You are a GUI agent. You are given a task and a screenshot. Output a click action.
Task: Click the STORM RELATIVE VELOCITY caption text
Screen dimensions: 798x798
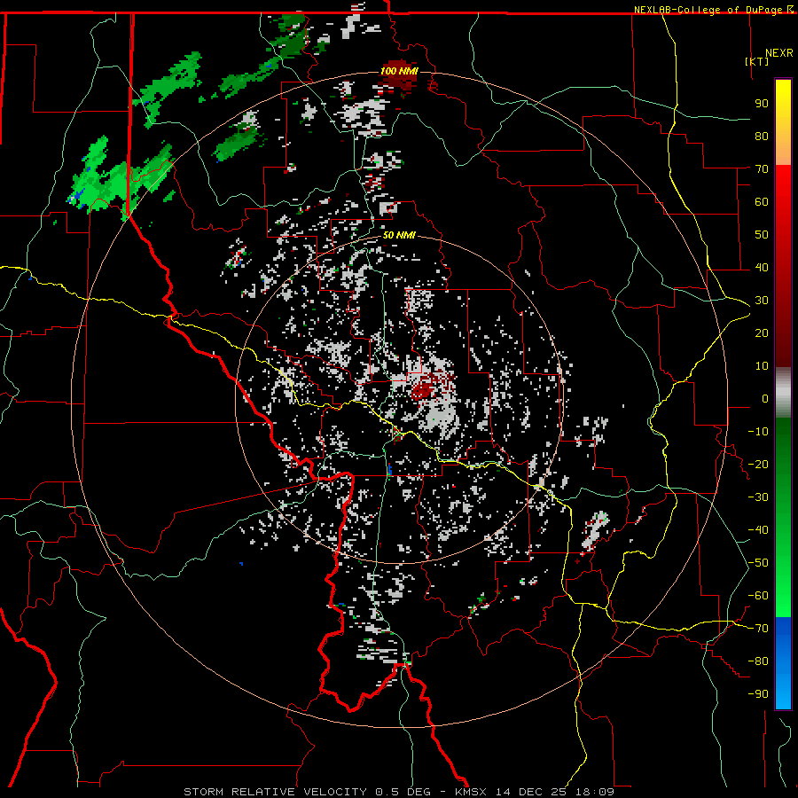tap(275, 792)
